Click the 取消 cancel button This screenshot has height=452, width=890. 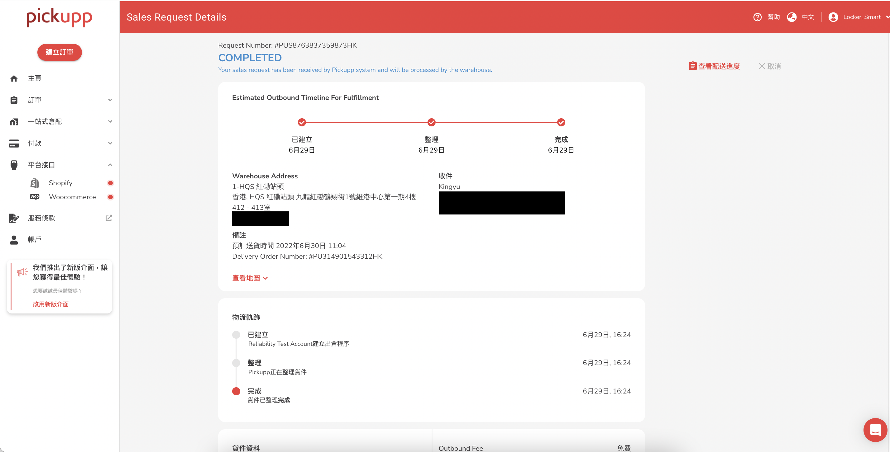click(774, 66)
